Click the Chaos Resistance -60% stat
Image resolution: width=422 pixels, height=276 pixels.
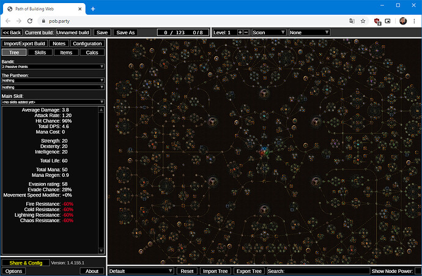point(46,220)
